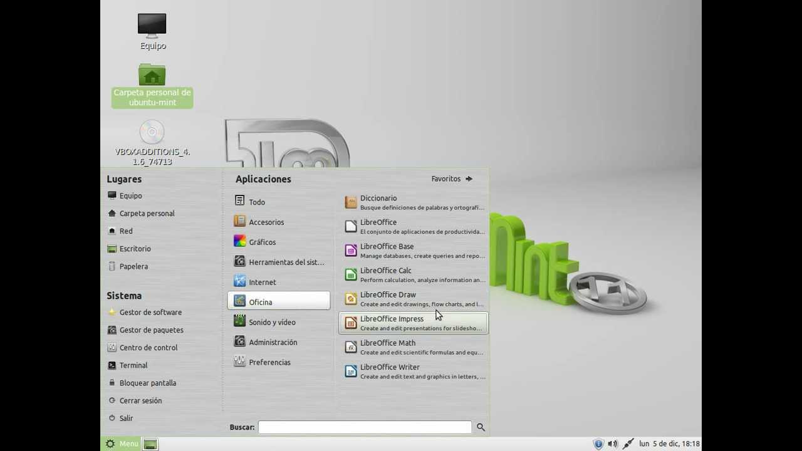Click the show desktop icon in the panel
Screen dimensions: 802x451
pyautogui.click(x=150, y=444)
